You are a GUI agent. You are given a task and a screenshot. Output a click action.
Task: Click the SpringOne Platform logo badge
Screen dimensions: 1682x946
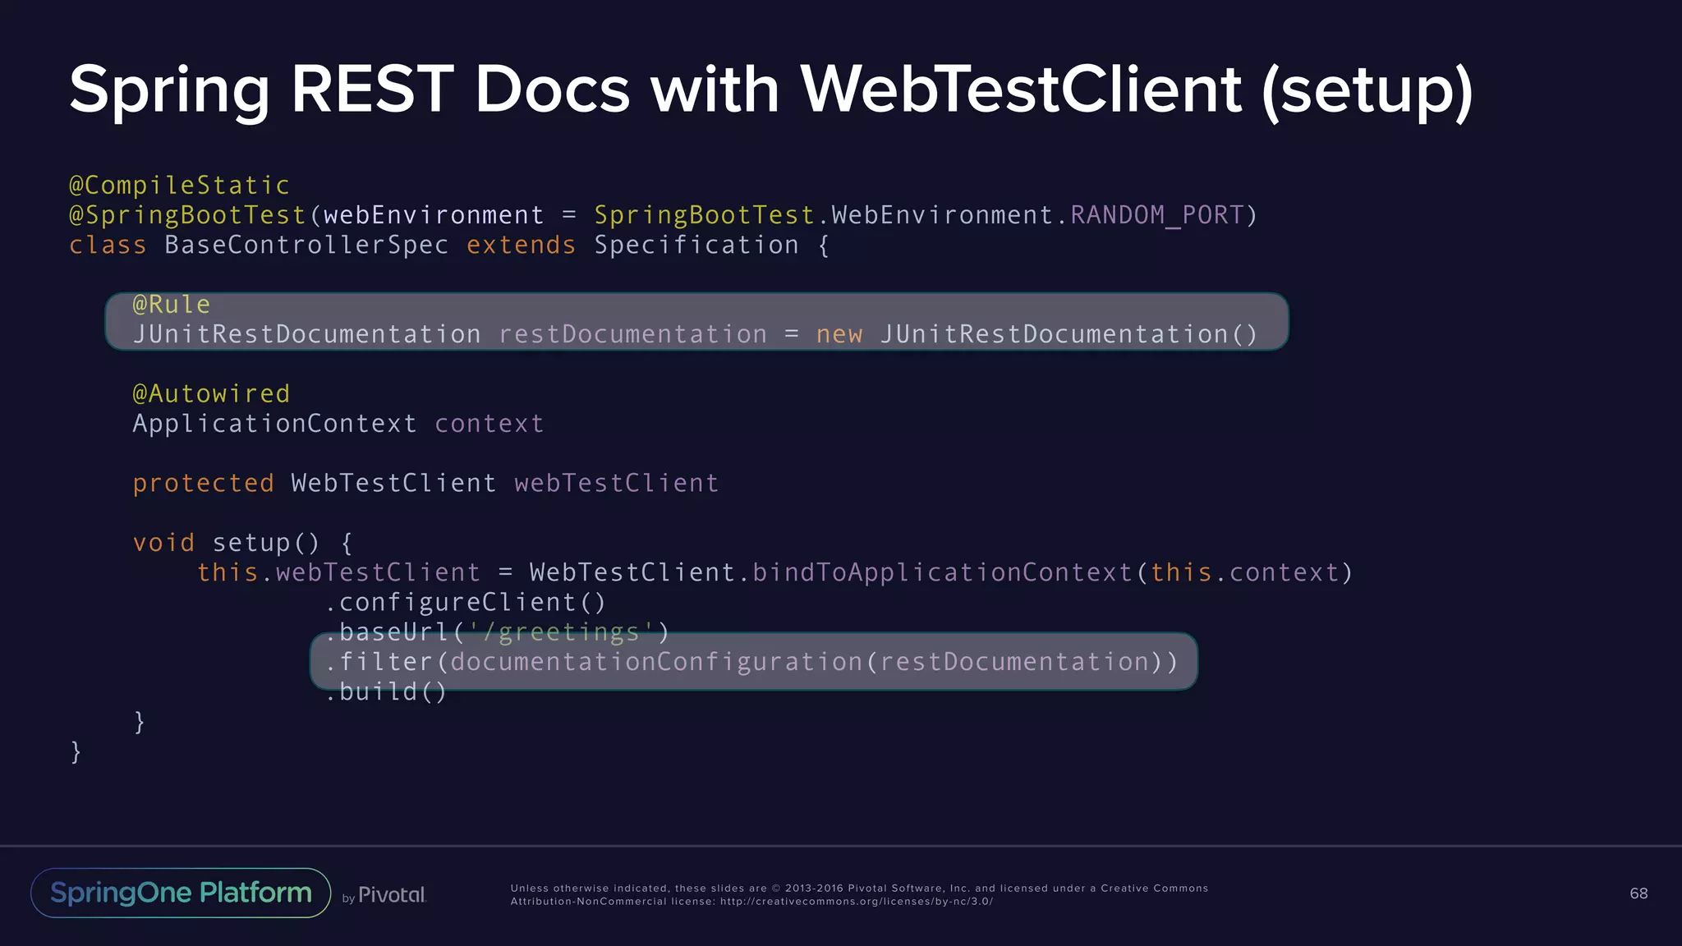tap(181, 893)
